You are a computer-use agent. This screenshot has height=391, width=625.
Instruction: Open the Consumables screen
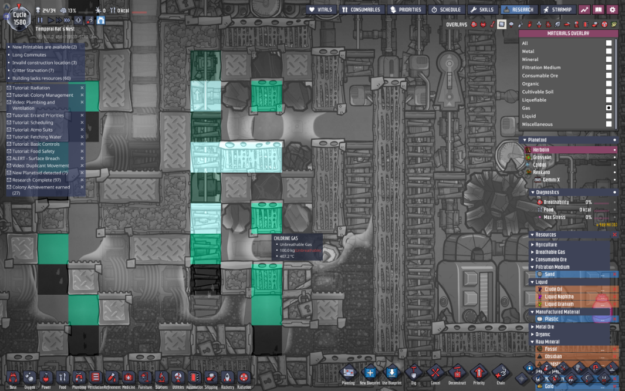coord(361,9)
